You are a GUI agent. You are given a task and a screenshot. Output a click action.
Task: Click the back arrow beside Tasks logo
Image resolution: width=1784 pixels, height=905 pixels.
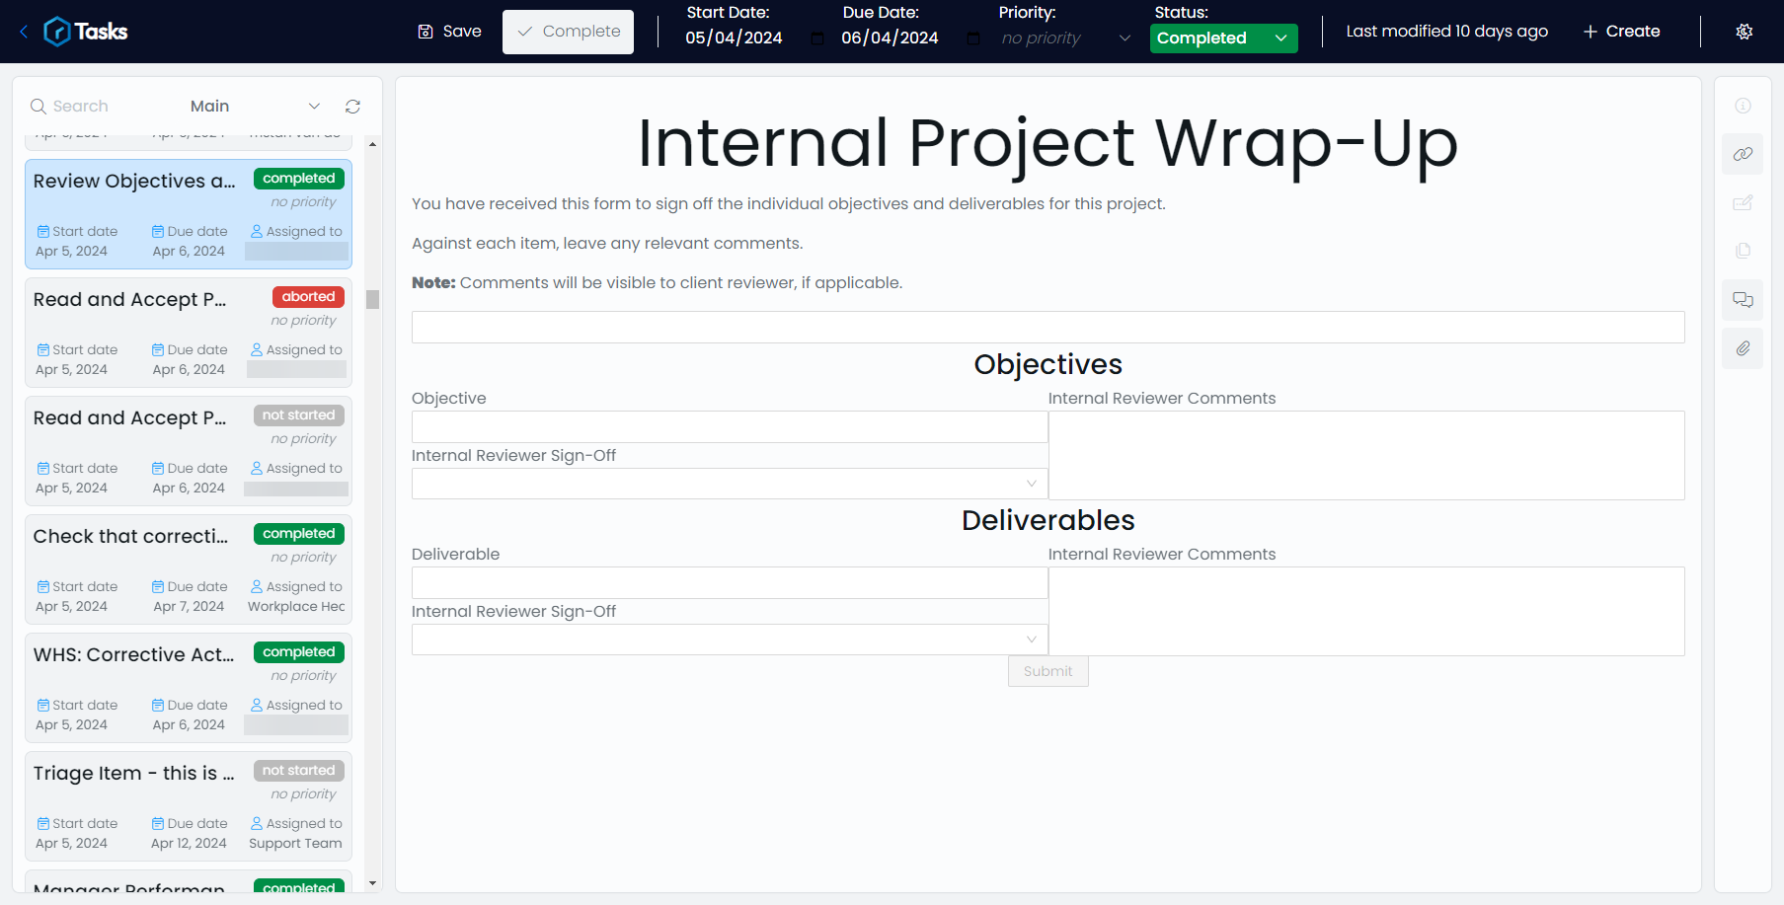click(24, 32)
